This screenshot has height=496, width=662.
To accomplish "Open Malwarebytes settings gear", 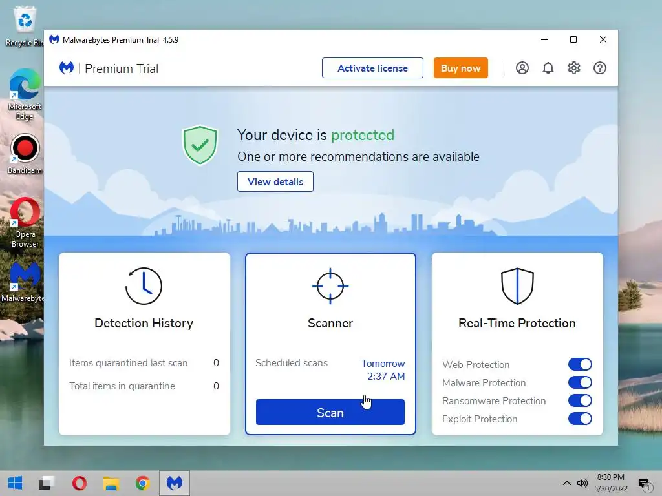I will pos(574,68).
